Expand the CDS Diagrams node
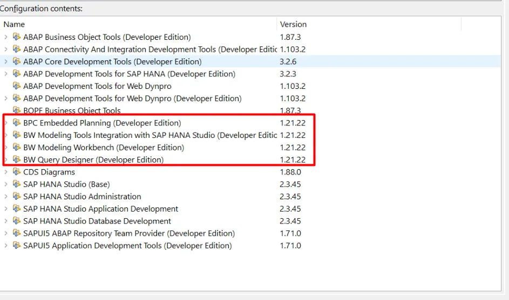Image resolution: width=509 pixels, height=300 pixels. click(x=5, y=172)
